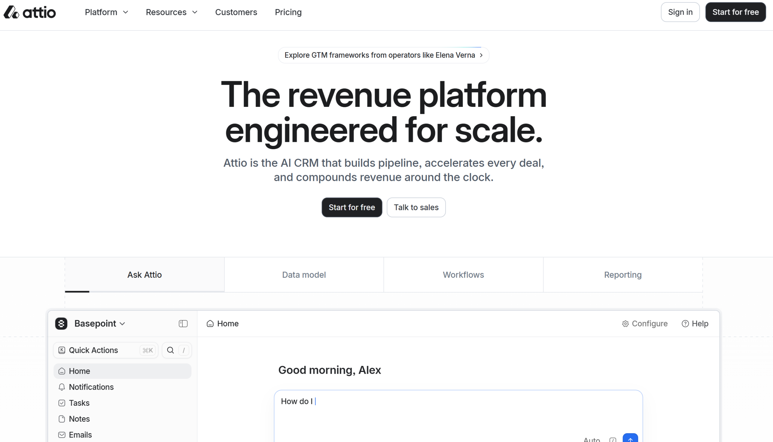Open the Basepoint workspace dropdown
The image size is (773, 442).
pos(100,324)
